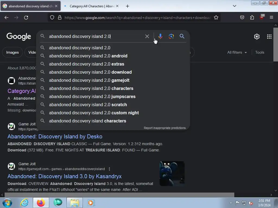Click the Firefox taskbar icon

point(41,203)
